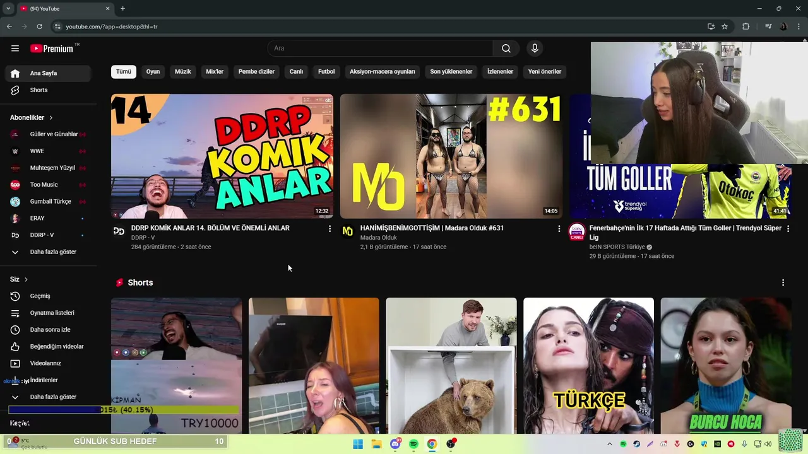
Task: Expand Daha fazla göster under subscriptions
Action: click(x=48, y=252)
